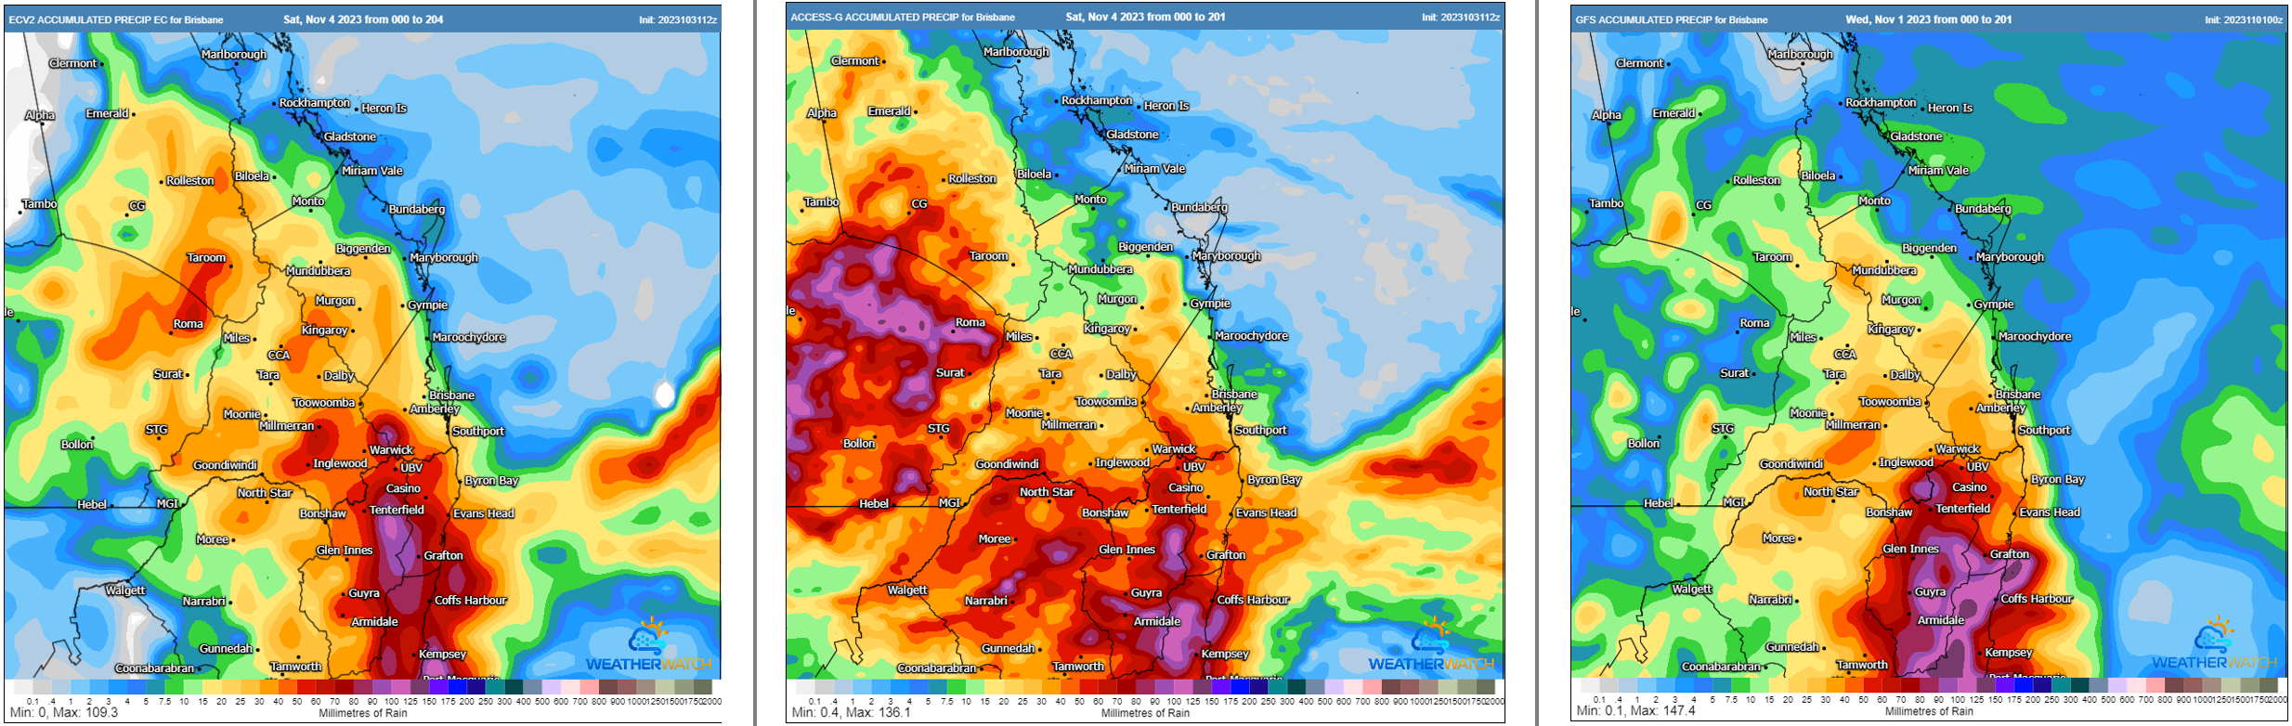Click Southport on the GFS map
2292x726 pixels.
pos(2044,430)
